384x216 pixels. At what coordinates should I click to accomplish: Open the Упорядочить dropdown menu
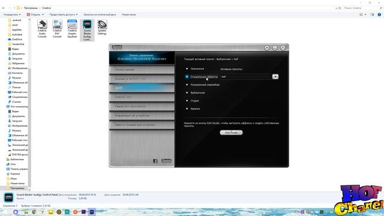tap(12, 14)
